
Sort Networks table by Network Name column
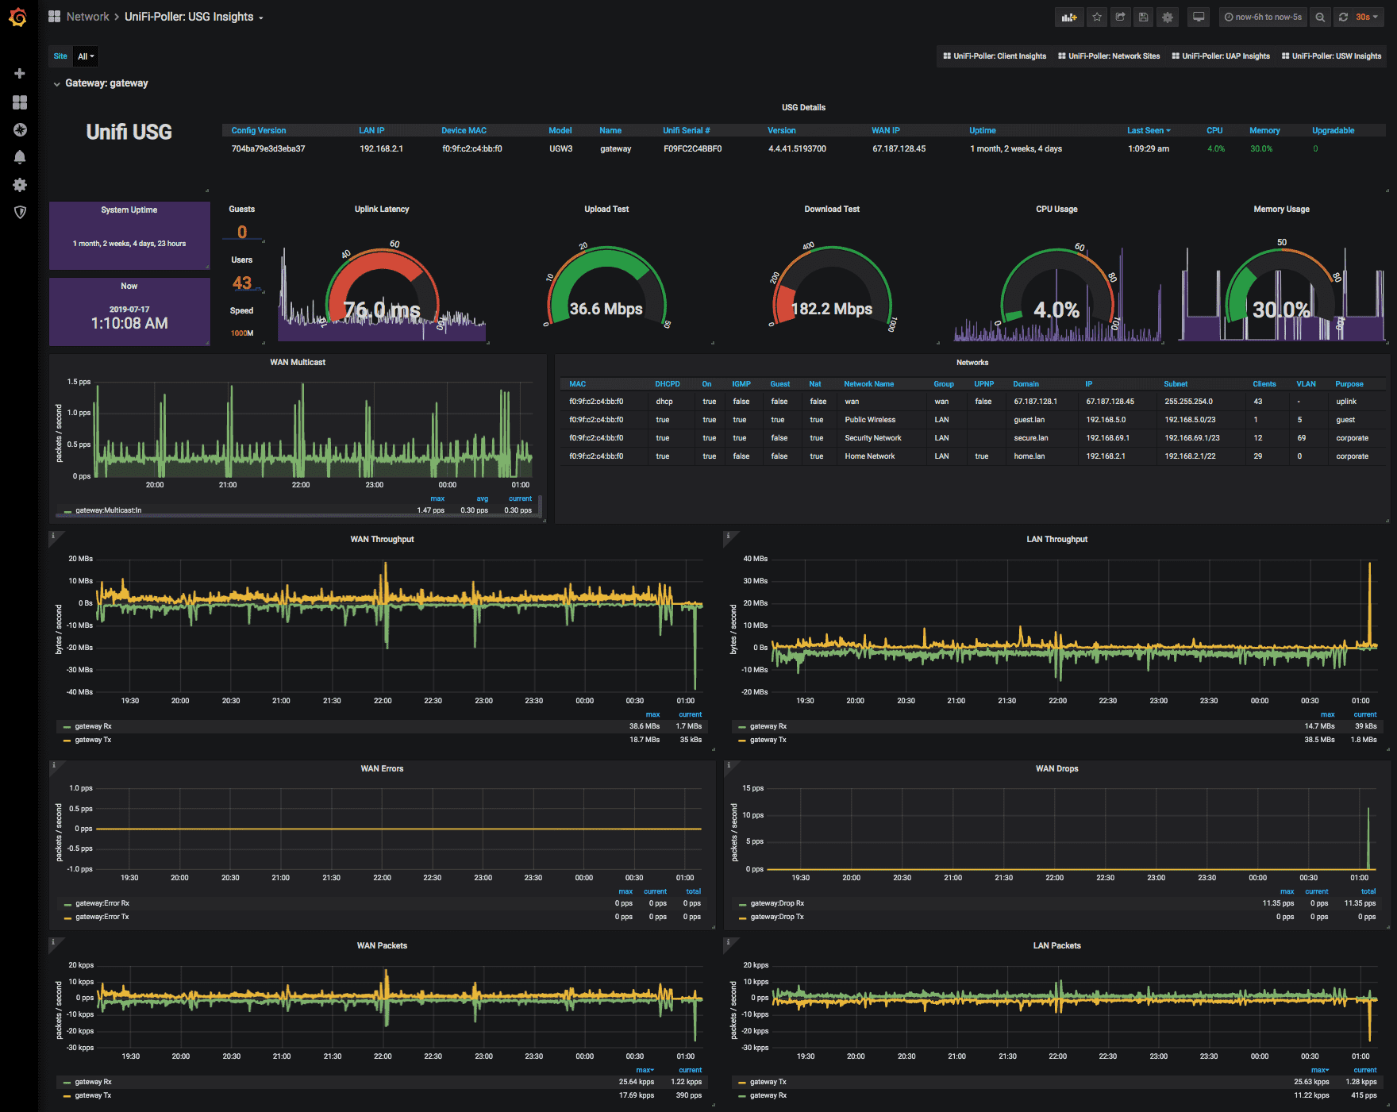click(x=868, y=384)
